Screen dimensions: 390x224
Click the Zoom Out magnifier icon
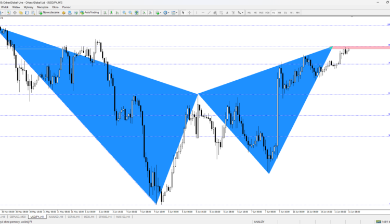coord(131,13)
